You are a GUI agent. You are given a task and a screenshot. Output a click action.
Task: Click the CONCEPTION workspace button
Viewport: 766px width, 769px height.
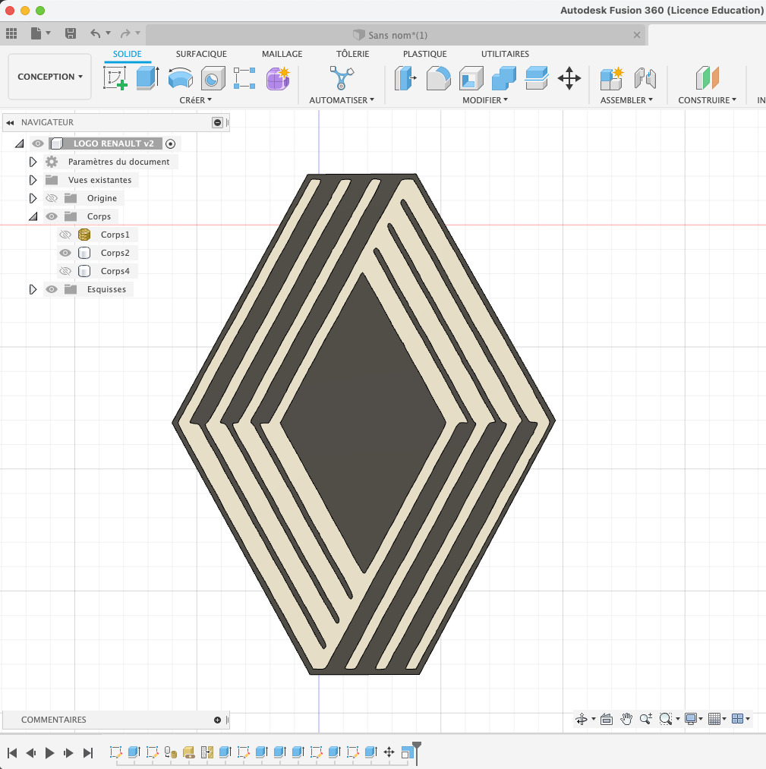point(50,77)
